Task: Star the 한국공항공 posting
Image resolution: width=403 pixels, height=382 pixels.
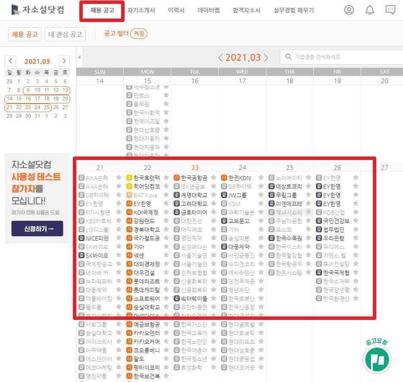Action: click(x=213, y=177)
